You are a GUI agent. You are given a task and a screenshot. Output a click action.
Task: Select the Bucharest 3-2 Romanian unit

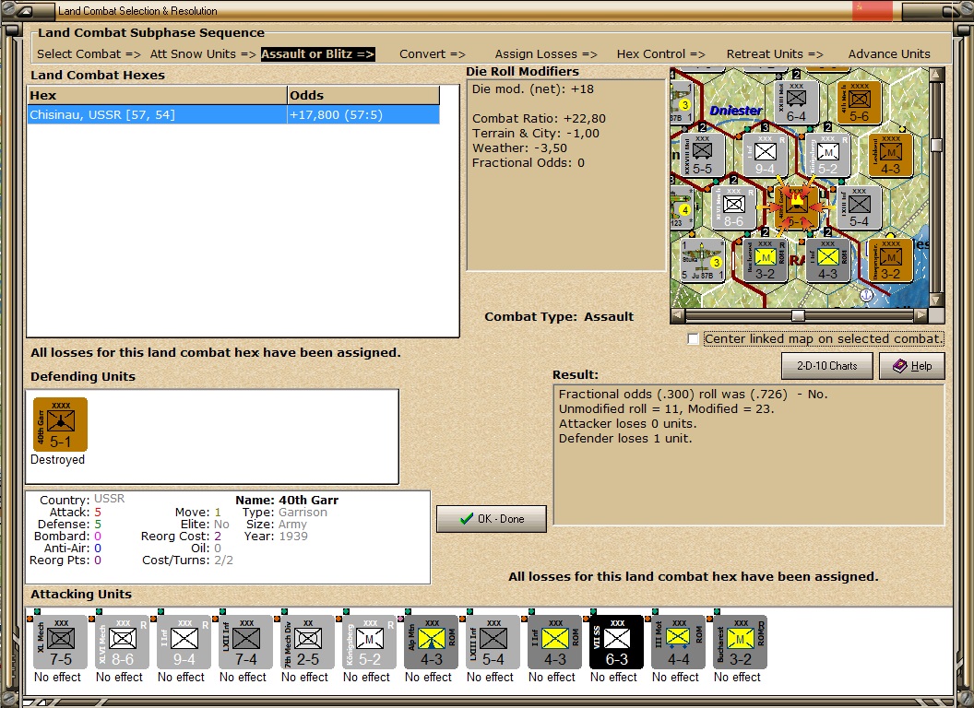click(x=740, y=643)
